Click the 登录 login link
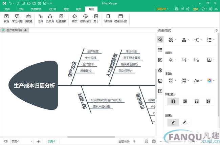This screenshot has width=220, height=145. pyautogui.click(x=196, y=9)
